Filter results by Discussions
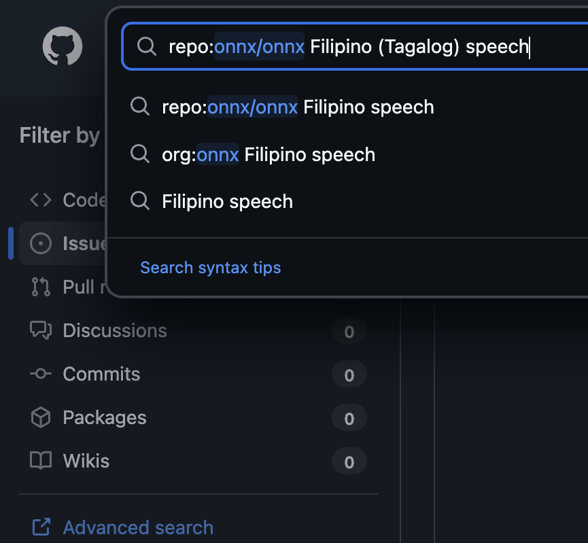Viewport: 588px width, 543px height. coord(115,330)
